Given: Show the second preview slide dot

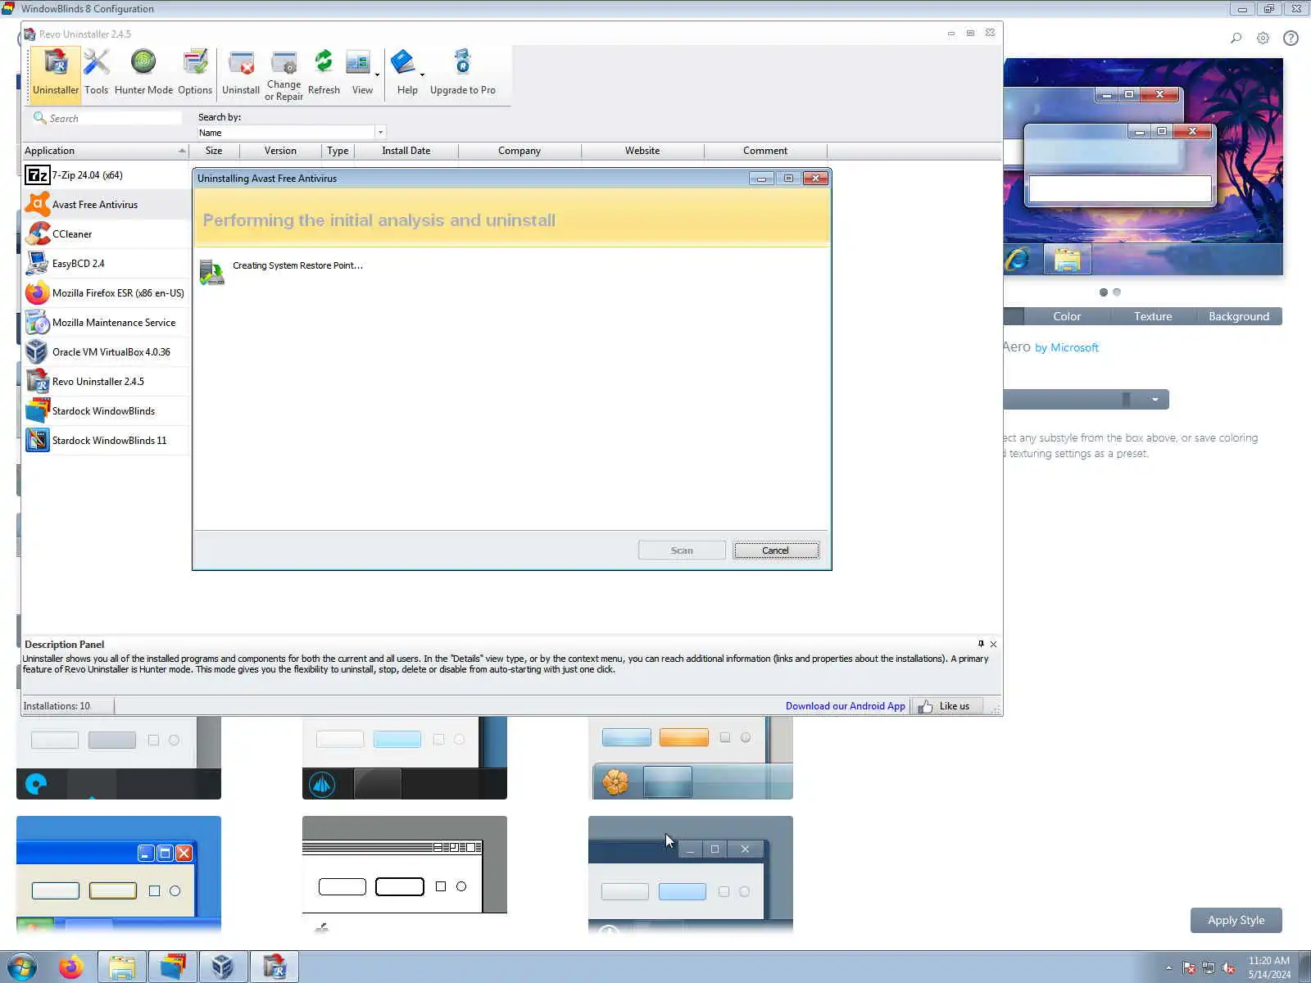Looking at the screenshot, I should coord(1117,292).
